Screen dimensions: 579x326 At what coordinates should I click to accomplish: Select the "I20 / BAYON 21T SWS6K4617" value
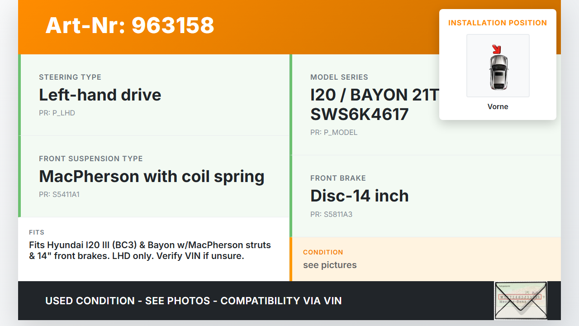375,105
